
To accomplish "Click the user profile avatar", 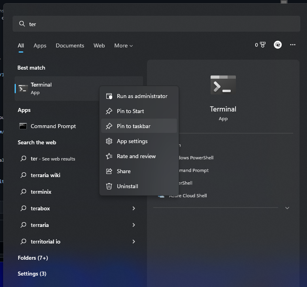I will 278,45.
